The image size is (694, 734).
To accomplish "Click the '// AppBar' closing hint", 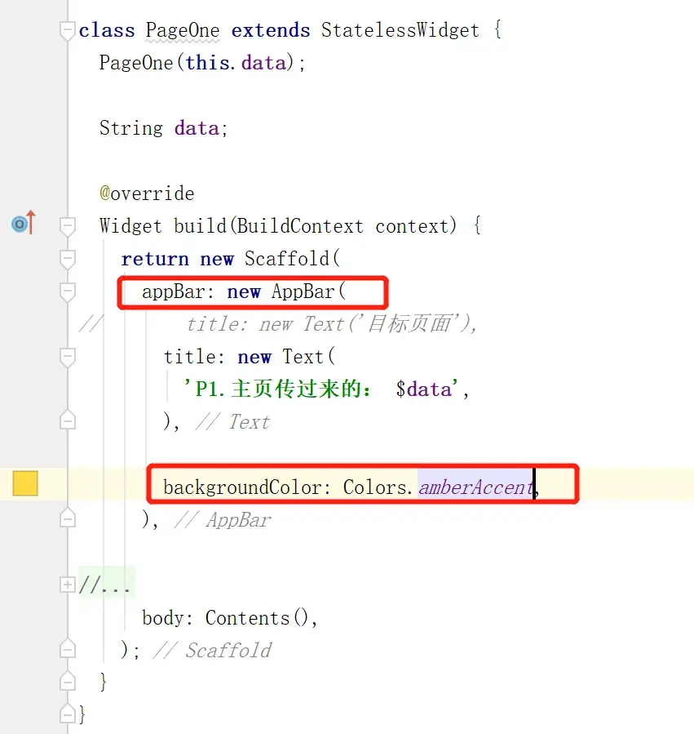I will (223, 520).
